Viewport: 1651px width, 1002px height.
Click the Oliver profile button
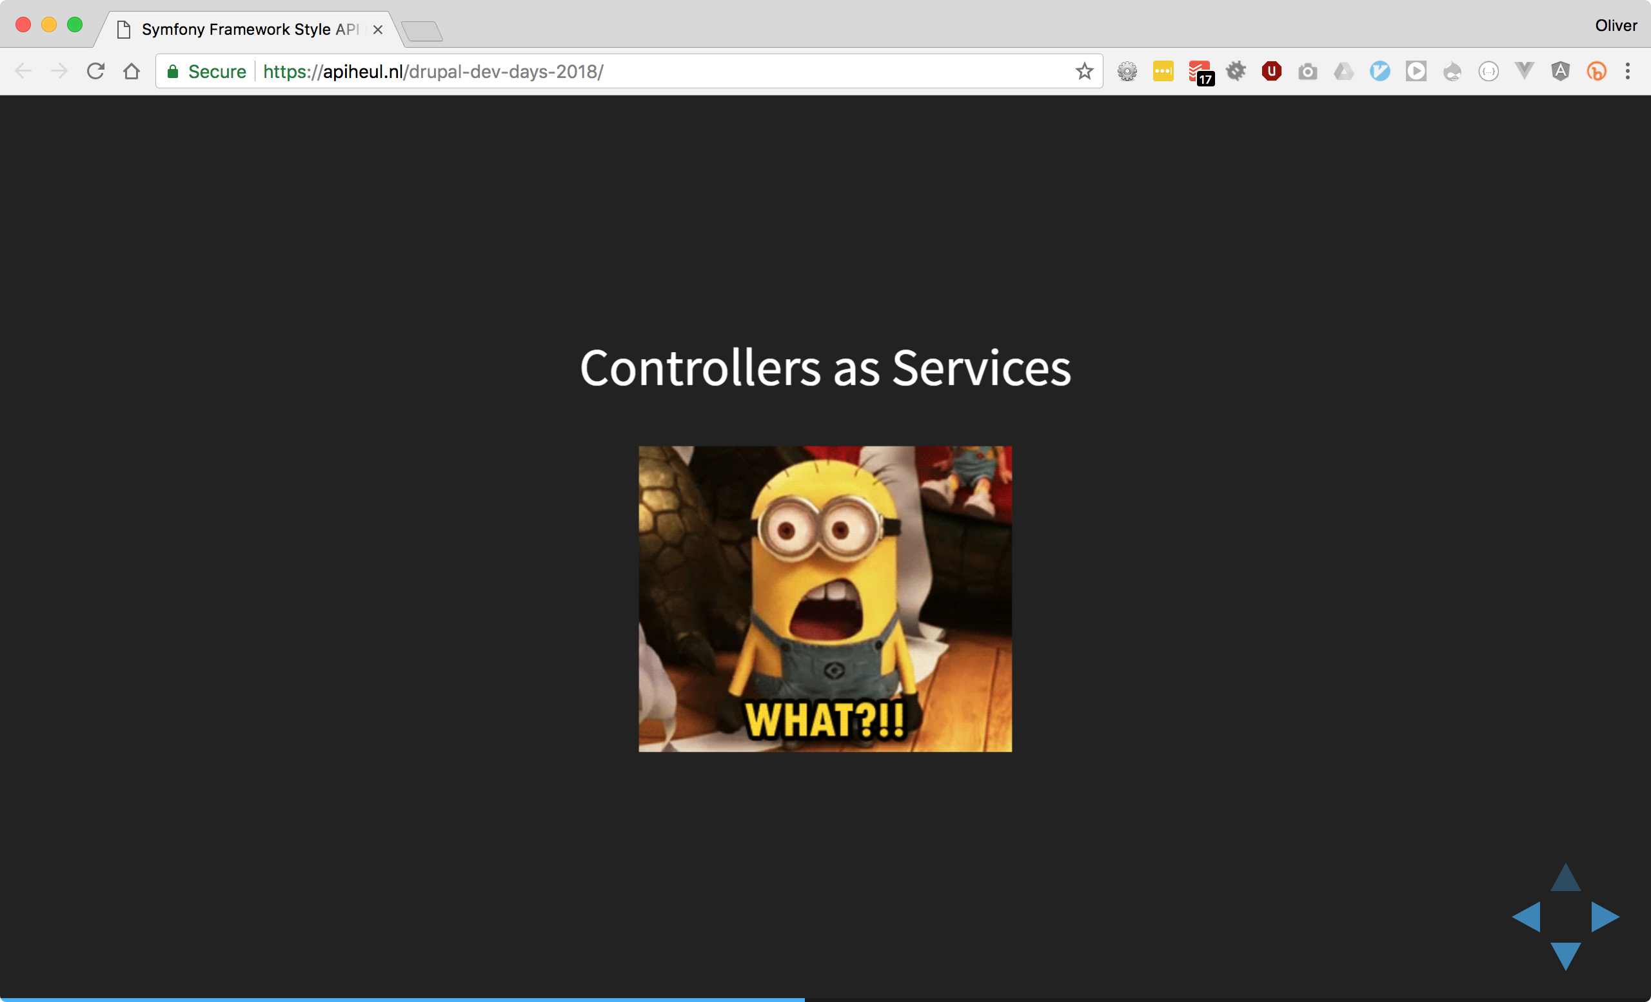pyautogui.click(x=1616, y=25)
